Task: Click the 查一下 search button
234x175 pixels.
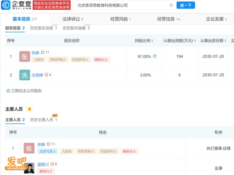Action: [186, 5]
